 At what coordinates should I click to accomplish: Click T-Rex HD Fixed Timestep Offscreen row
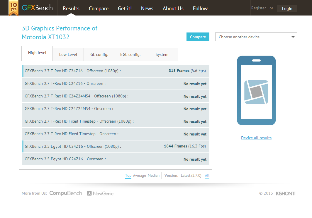tap(116, 121)
